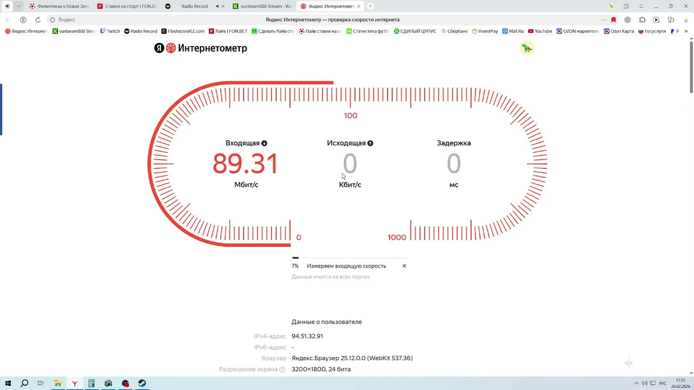Viewport: 694px width, 390px height.
Task: Open the extensions puzzle icon
Action: [x=642, y=19]
